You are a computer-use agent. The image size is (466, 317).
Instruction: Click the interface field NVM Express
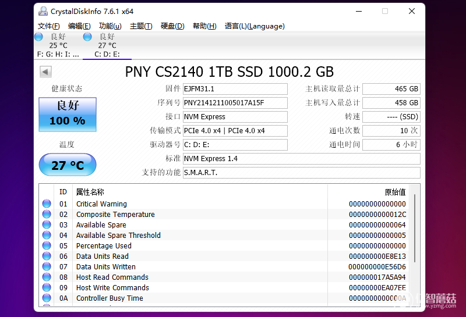[235, 117]
